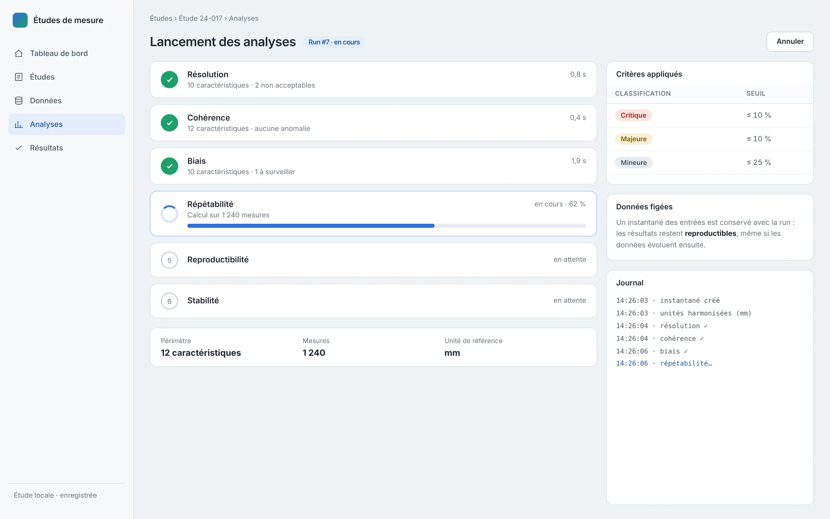
Task: Click en attente status of Stabilité
Action: (570, 300)
